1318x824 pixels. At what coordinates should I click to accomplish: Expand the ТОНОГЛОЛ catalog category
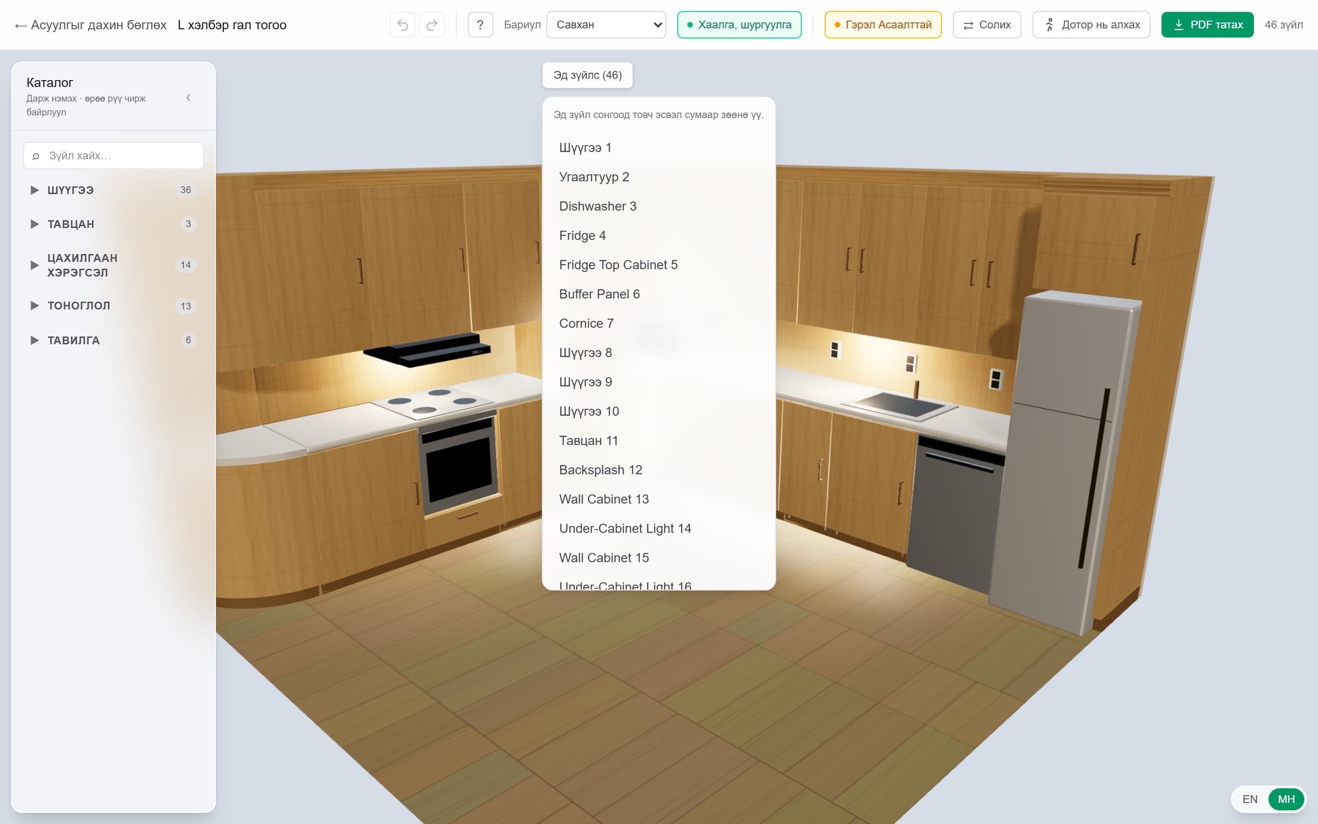(113, 306)
